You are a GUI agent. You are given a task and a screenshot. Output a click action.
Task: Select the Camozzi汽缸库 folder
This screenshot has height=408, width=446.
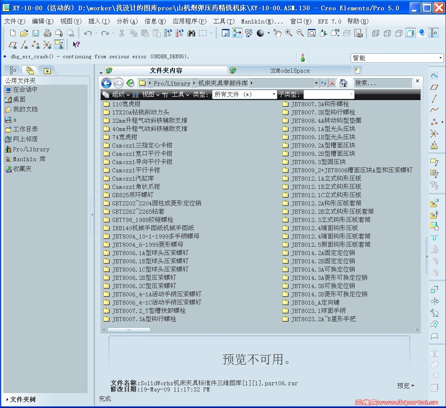(129, 179)
